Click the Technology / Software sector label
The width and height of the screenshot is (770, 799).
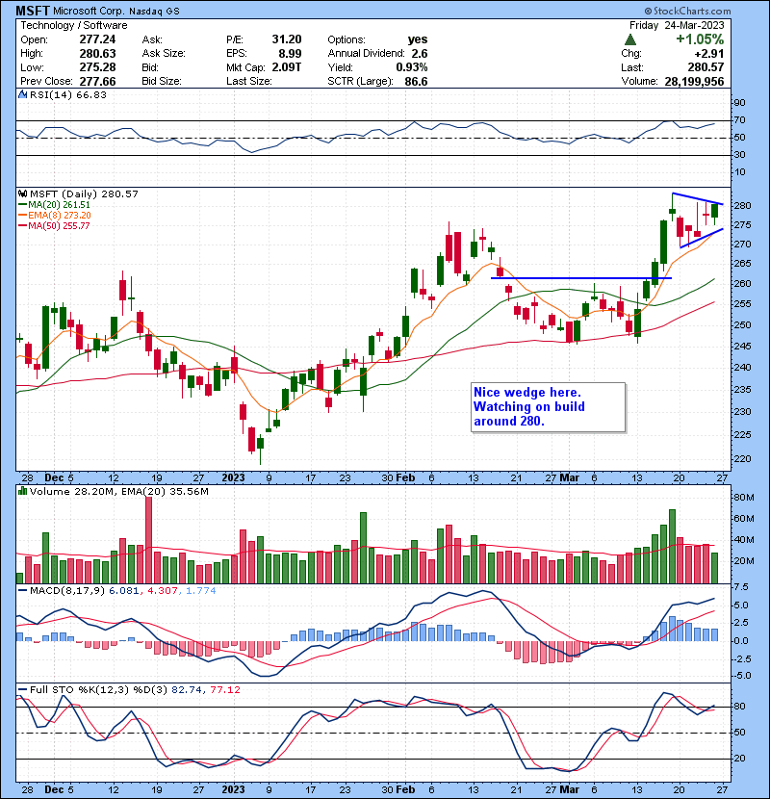[x=74, y=25]
